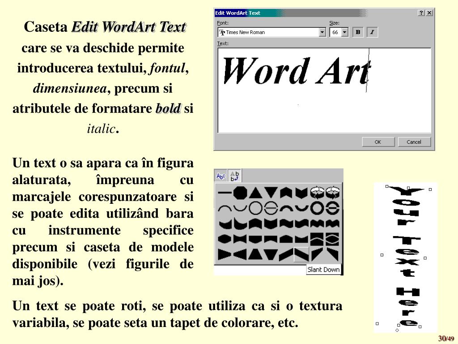Choose the thick Button pour shape

tap(332, 208)
